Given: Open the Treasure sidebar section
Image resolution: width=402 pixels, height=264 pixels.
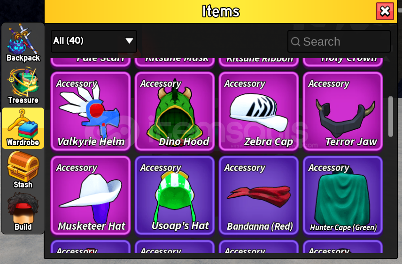Looking at the screenshot, I should (23, 85).
